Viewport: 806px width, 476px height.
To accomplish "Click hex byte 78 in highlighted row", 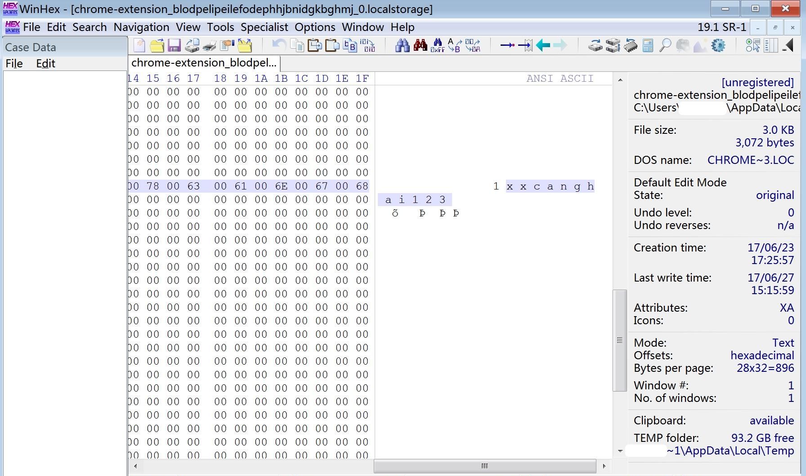I will pos(153,186).
